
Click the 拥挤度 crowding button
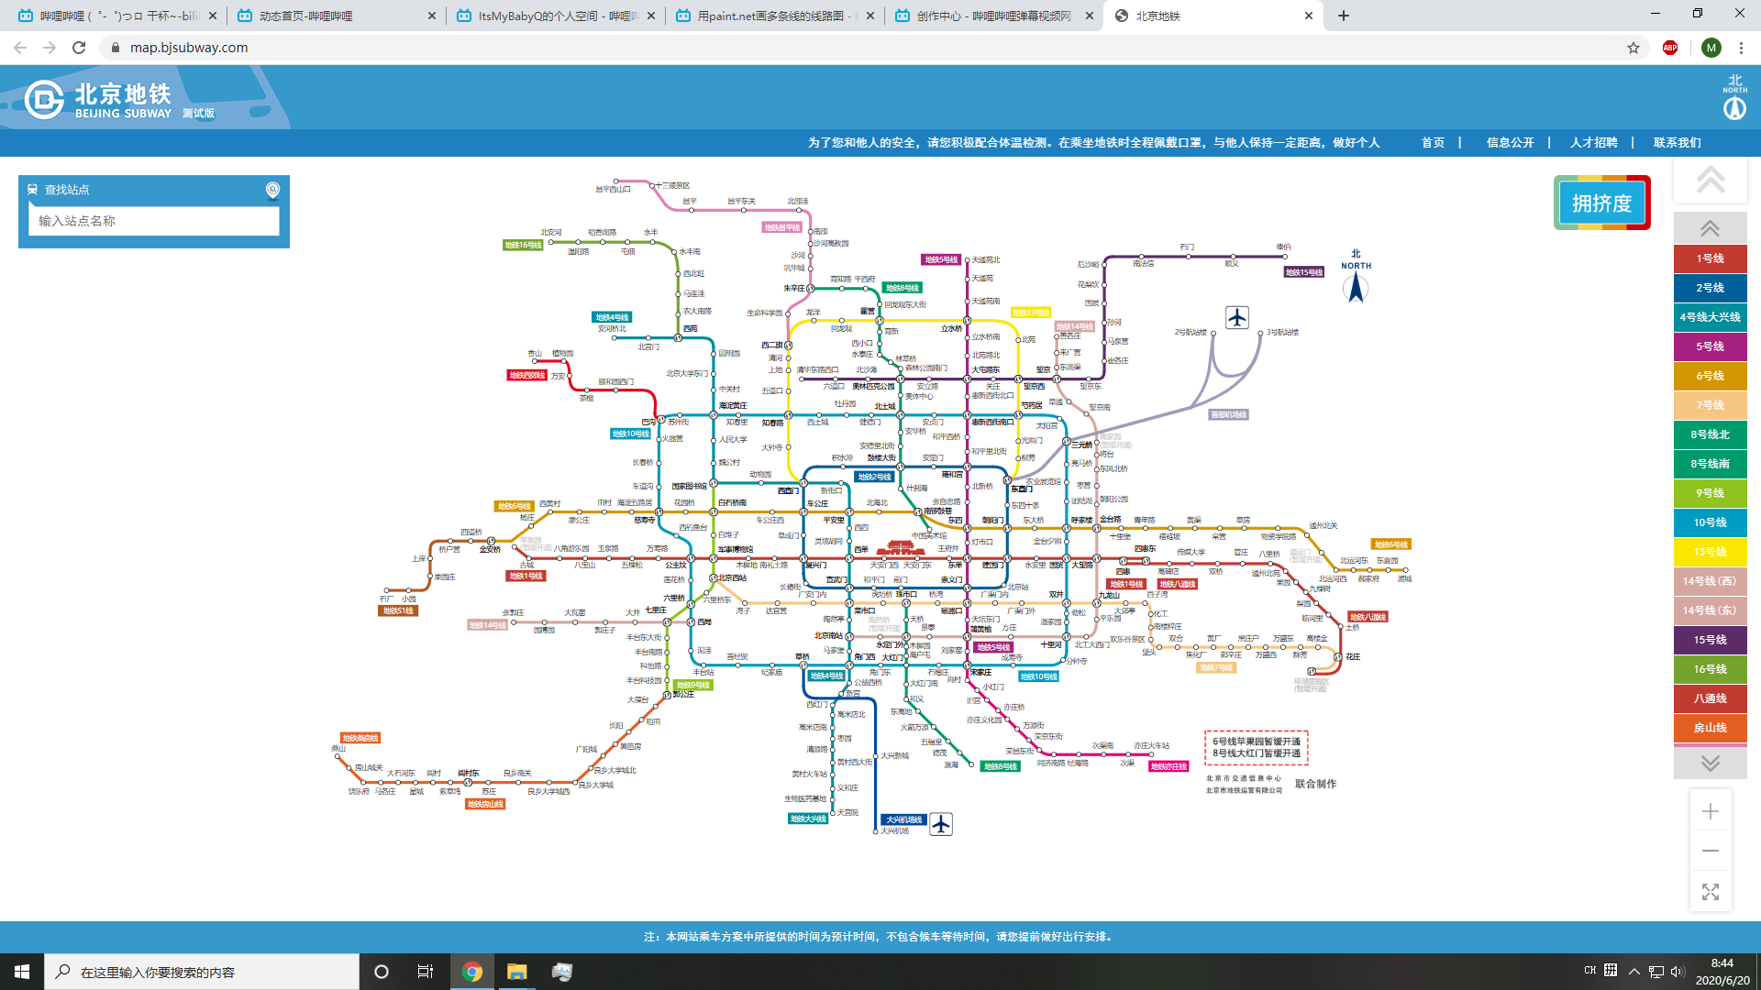(1601, 203)
